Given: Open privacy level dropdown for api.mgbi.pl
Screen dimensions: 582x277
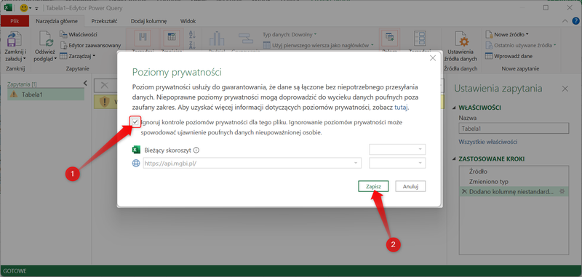Looking at the screenshot, I should [x=397, y=163].
